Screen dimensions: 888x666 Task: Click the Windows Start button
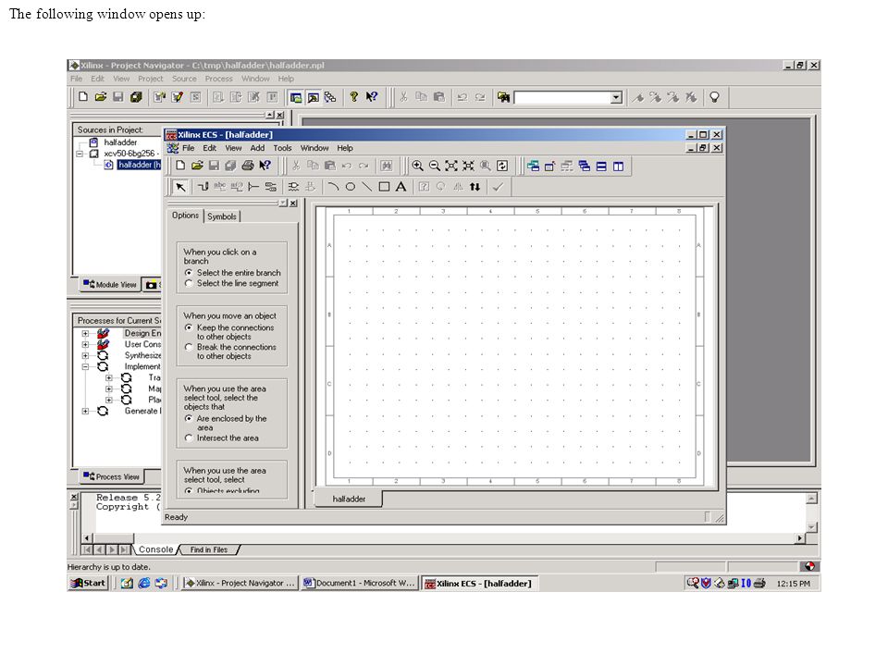[x=88, y=584]
